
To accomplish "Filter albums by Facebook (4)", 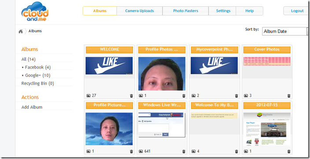I will tap(38, 67).
